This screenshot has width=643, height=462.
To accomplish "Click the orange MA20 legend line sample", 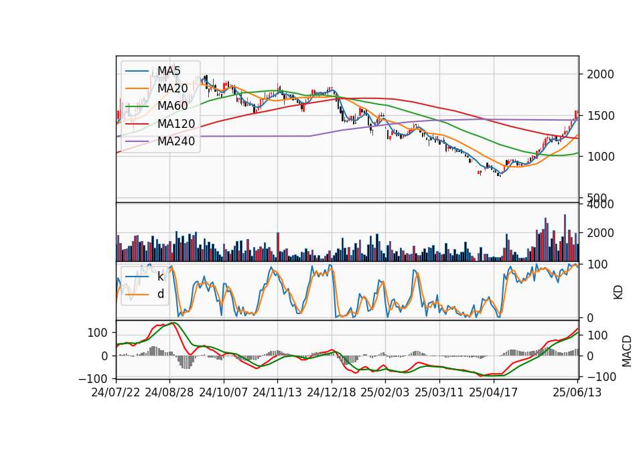I will [x=137, y=88].
